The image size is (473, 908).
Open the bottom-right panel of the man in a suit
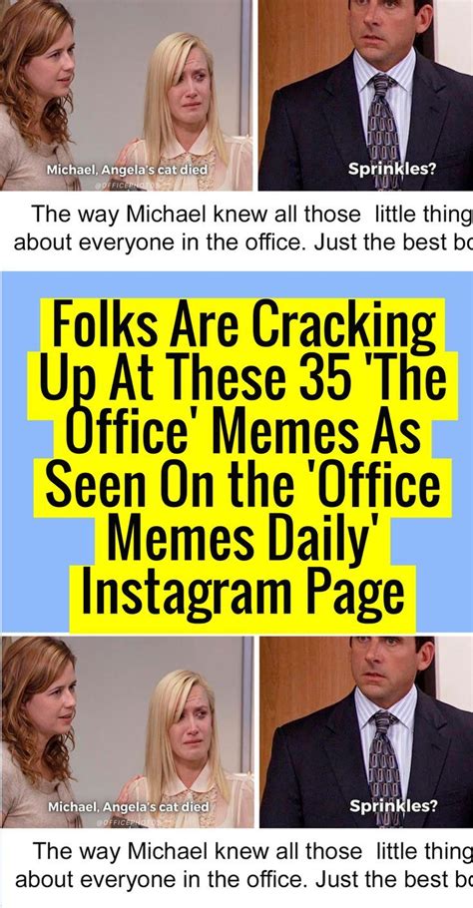365,732
